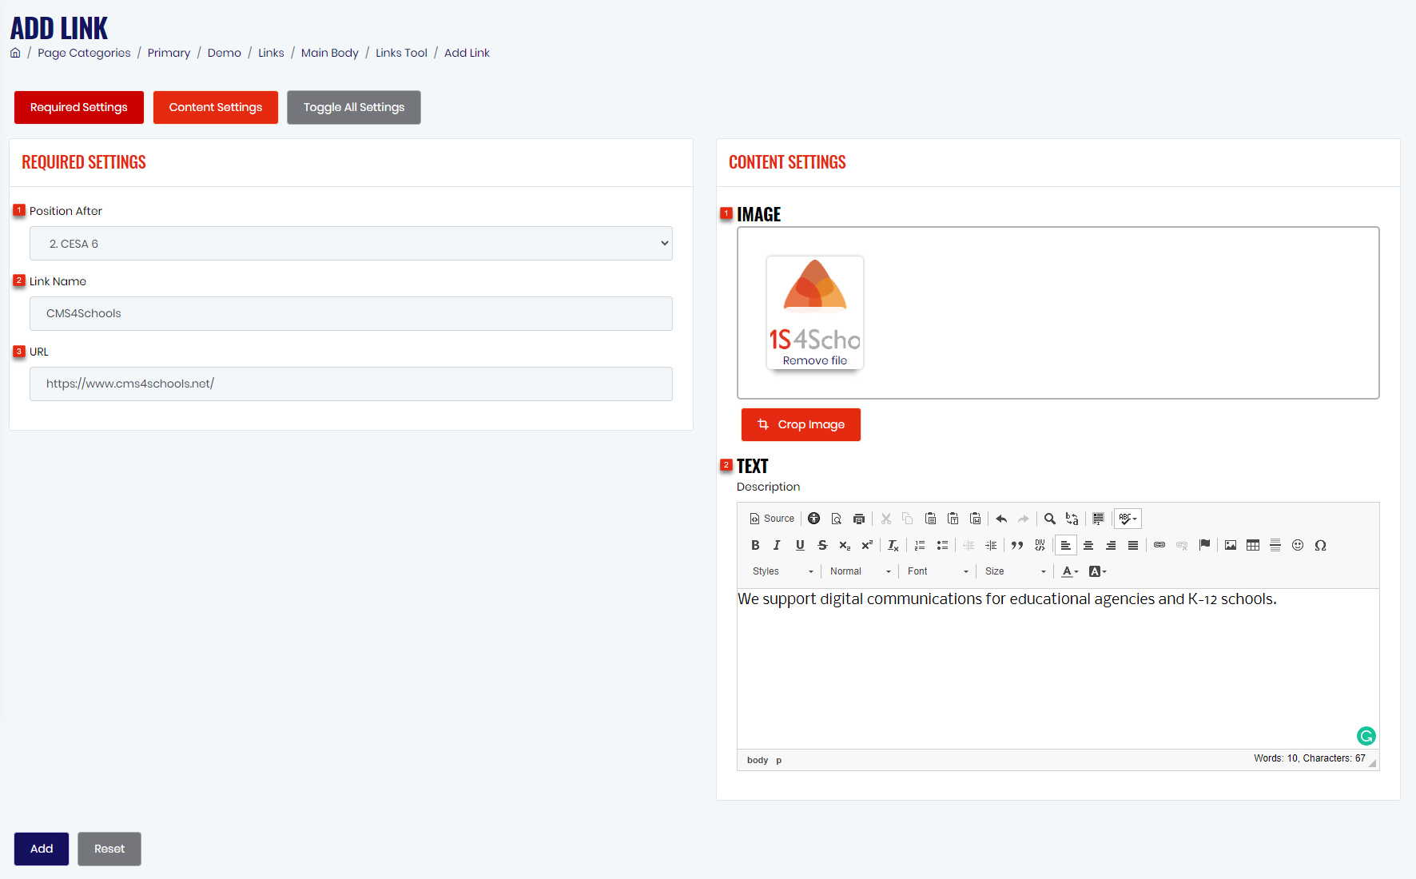The height and width of the screenshot is (879, 1416).
Task: Click the Link Name input field
Action: pyautogui.click(x=351, y=313)
